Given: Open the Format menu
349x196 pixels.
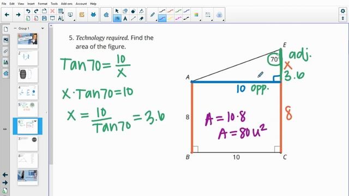Looking at the screenshot, I should [43, 4].
